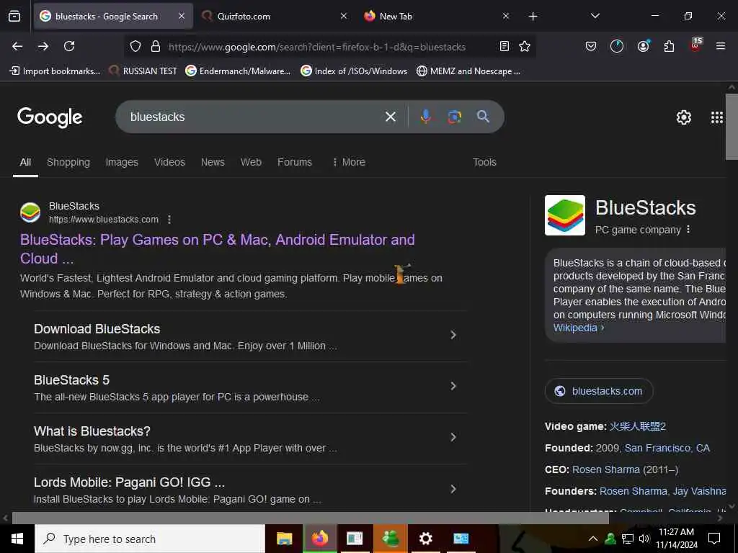Open File Explorer from taskbar
Image resolution: width=738 pixels, height=553 pixels.
[x=284, y=539]
